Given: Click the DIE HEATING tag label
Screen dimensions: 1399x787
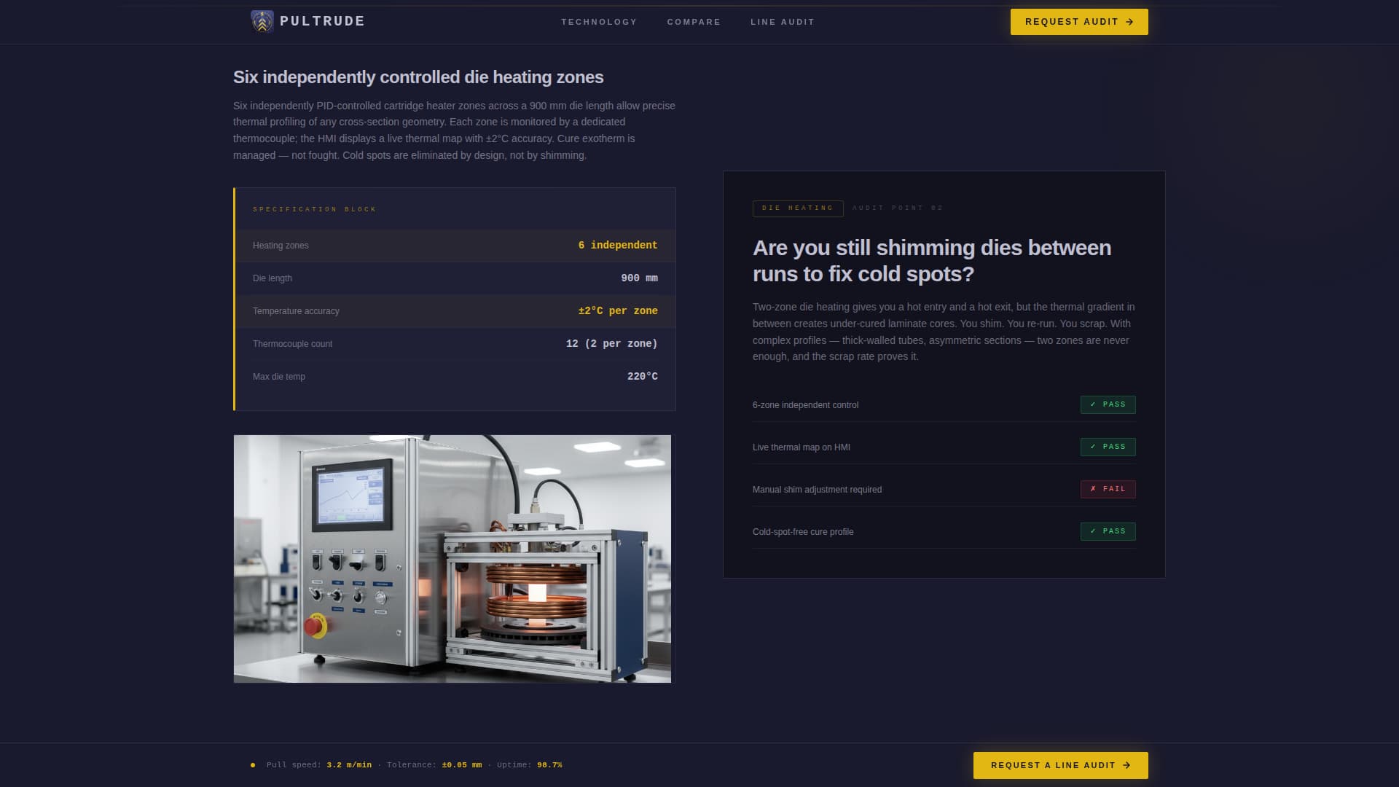Looking at the screenshot, I should click(x=798, y=208).
